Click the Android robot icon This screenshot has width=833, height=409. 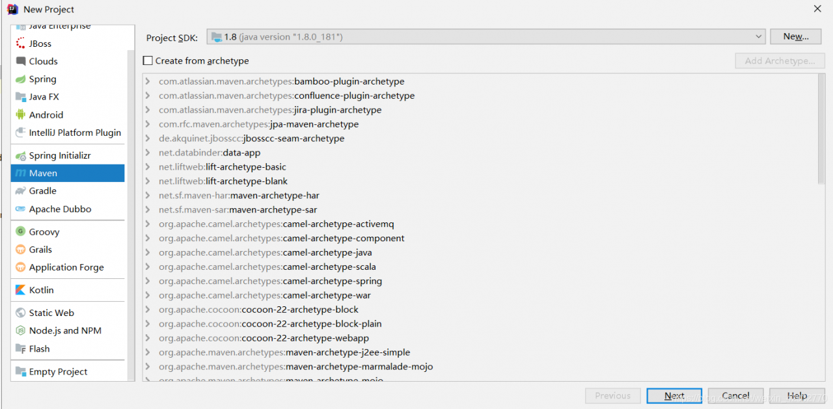pos(21,114)
